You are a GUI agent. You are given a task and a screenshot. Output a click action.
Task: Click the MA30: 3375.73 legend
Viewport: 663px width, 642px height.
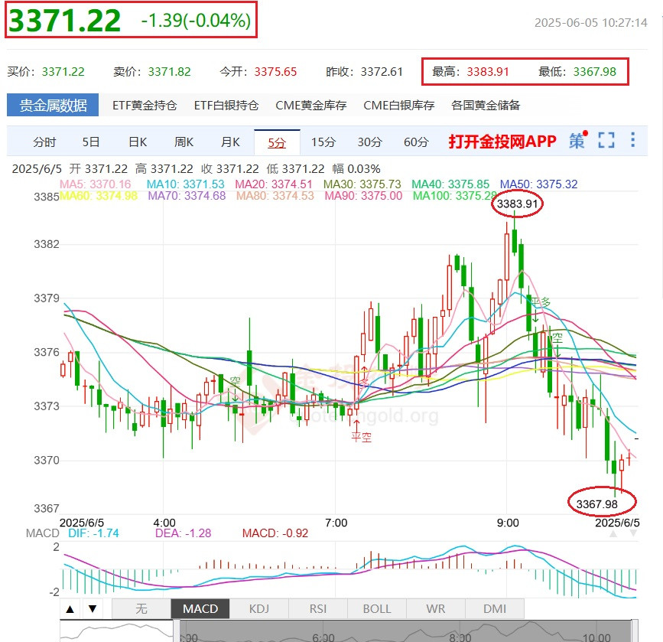(362, 184)
